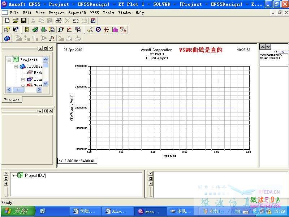289x217 pixels.
Task: Click the XY coordinate readout box
Action: [77, 161]
